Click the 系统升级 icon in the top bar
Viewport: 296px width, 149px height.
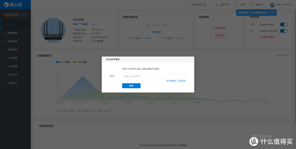coord(216,5)
